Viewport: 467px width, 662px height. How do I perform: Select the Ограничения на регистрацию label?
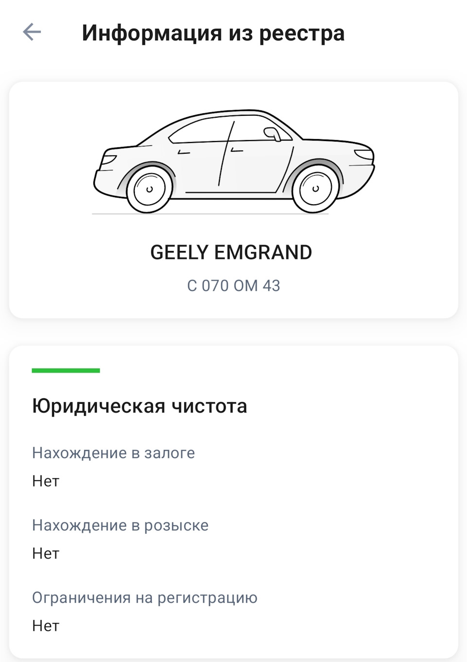click(144, 598)
